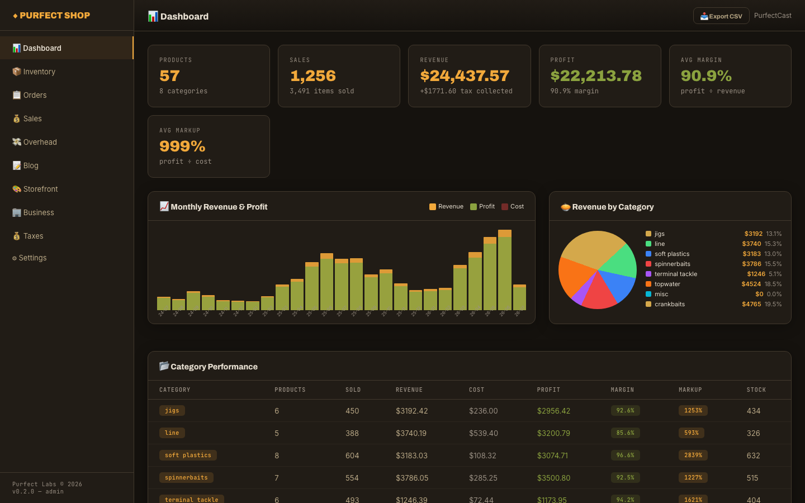The image size is (805, 503).
Task: Export data with Export CSV button
Action: point(721,16)
